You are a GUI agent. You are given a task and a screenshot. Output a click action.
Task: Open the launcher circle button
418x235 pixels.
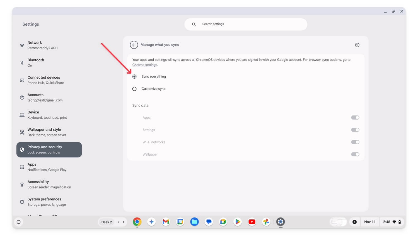tap(19, 222)
